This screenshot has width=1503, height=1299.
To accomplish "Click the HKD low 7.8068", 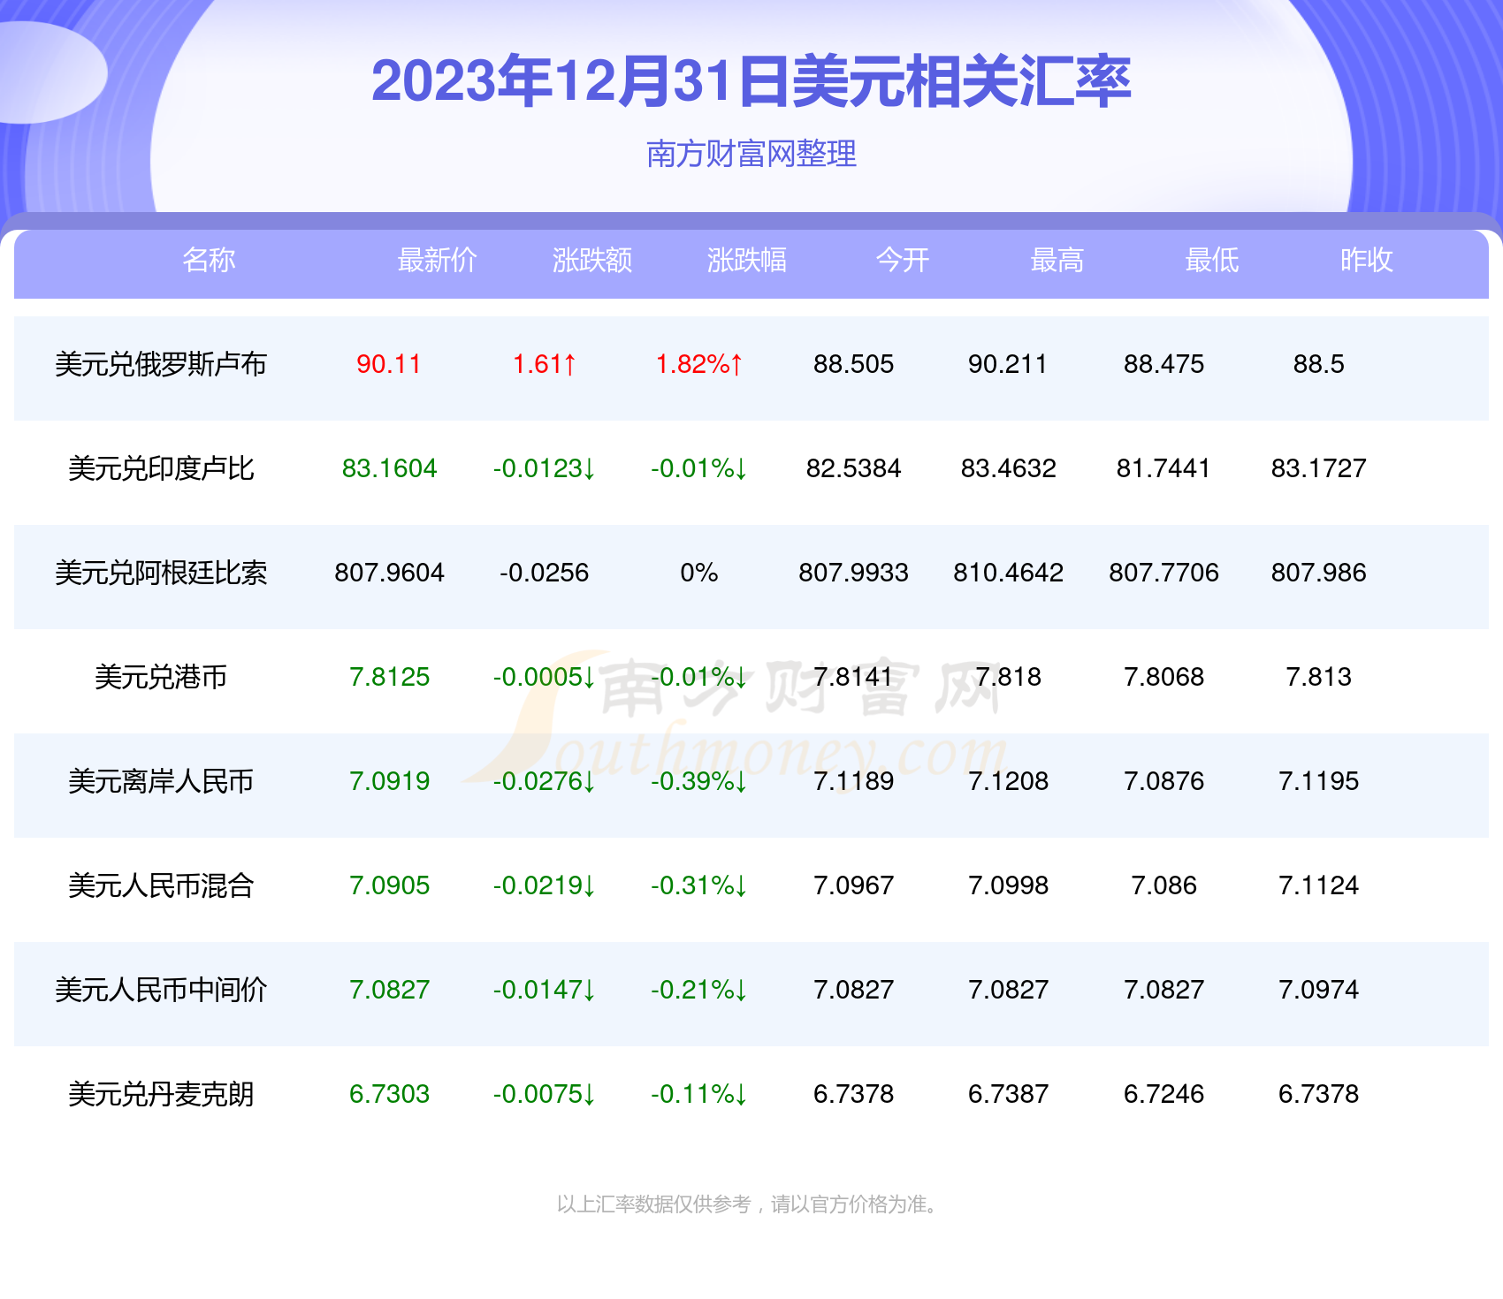I will click(1164, 677).
